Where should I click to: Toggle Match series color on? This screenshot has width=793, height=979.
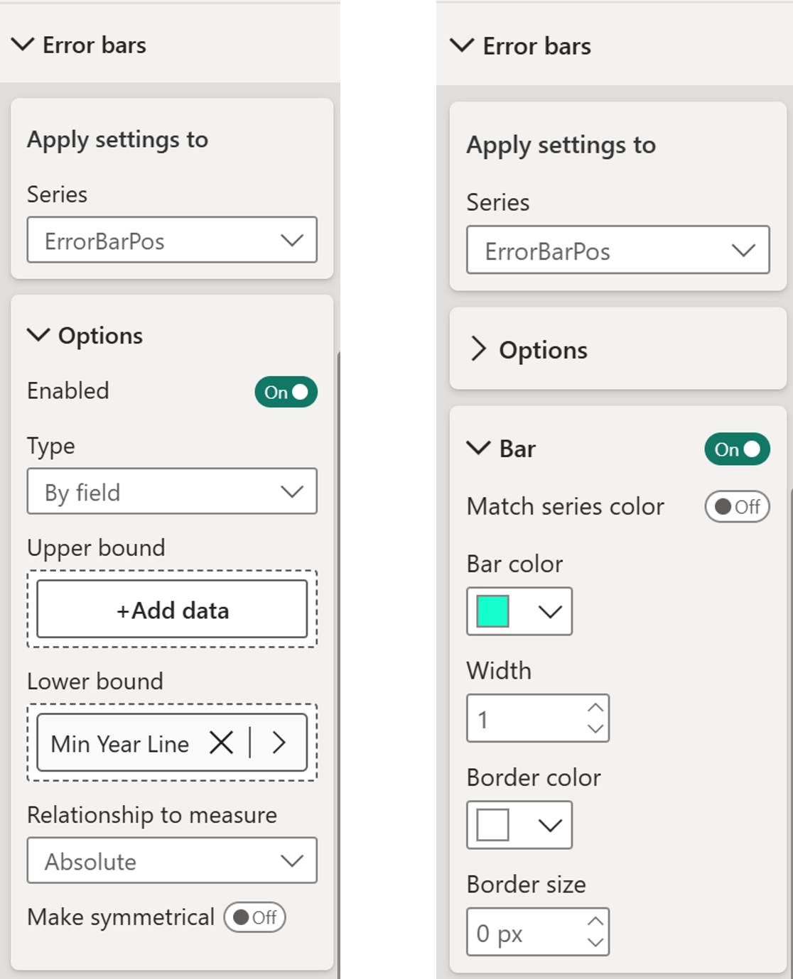[x=737, y=507]
